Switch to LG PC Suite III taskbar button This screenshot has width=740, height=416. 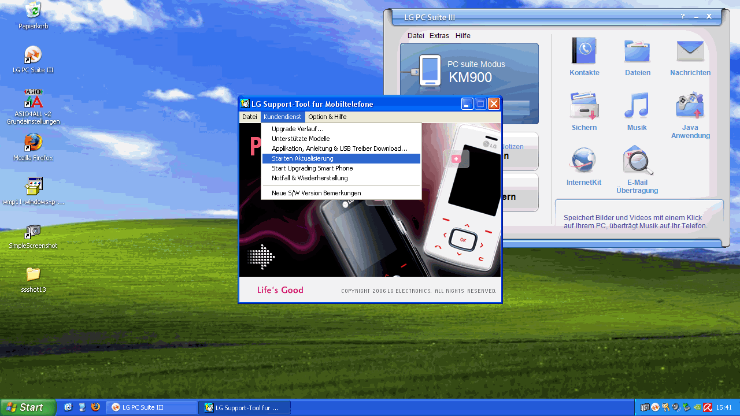coord(153,407)
